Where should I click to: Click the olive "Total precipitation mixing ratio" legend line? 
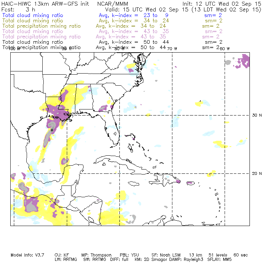(42, 26)
